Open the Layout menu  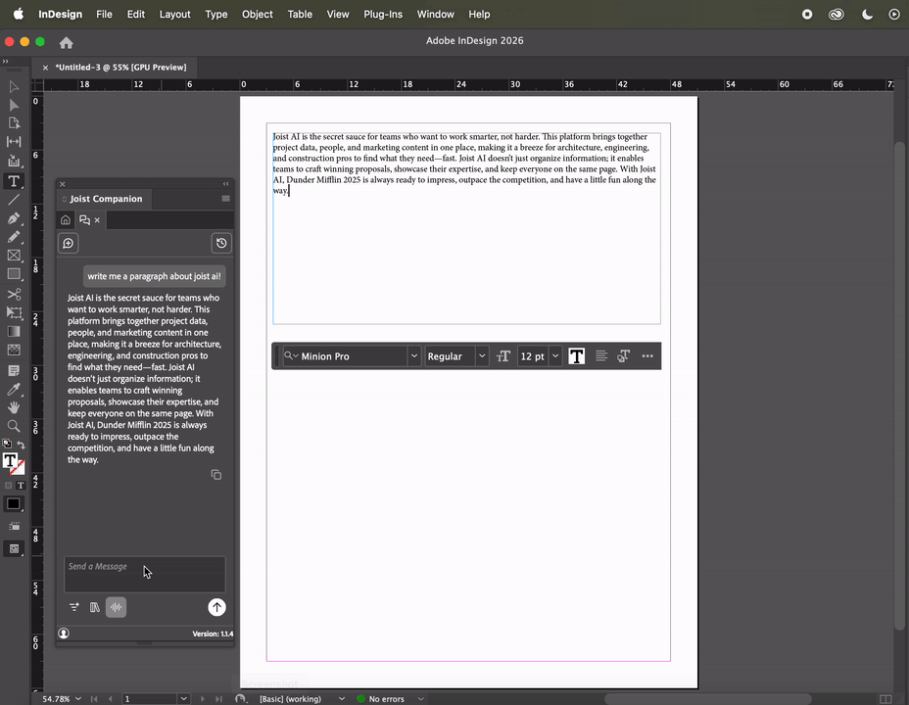(175, 14)
